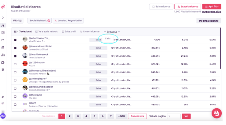
Task: Click the Salva ricerca button
Action: [161, 7]
